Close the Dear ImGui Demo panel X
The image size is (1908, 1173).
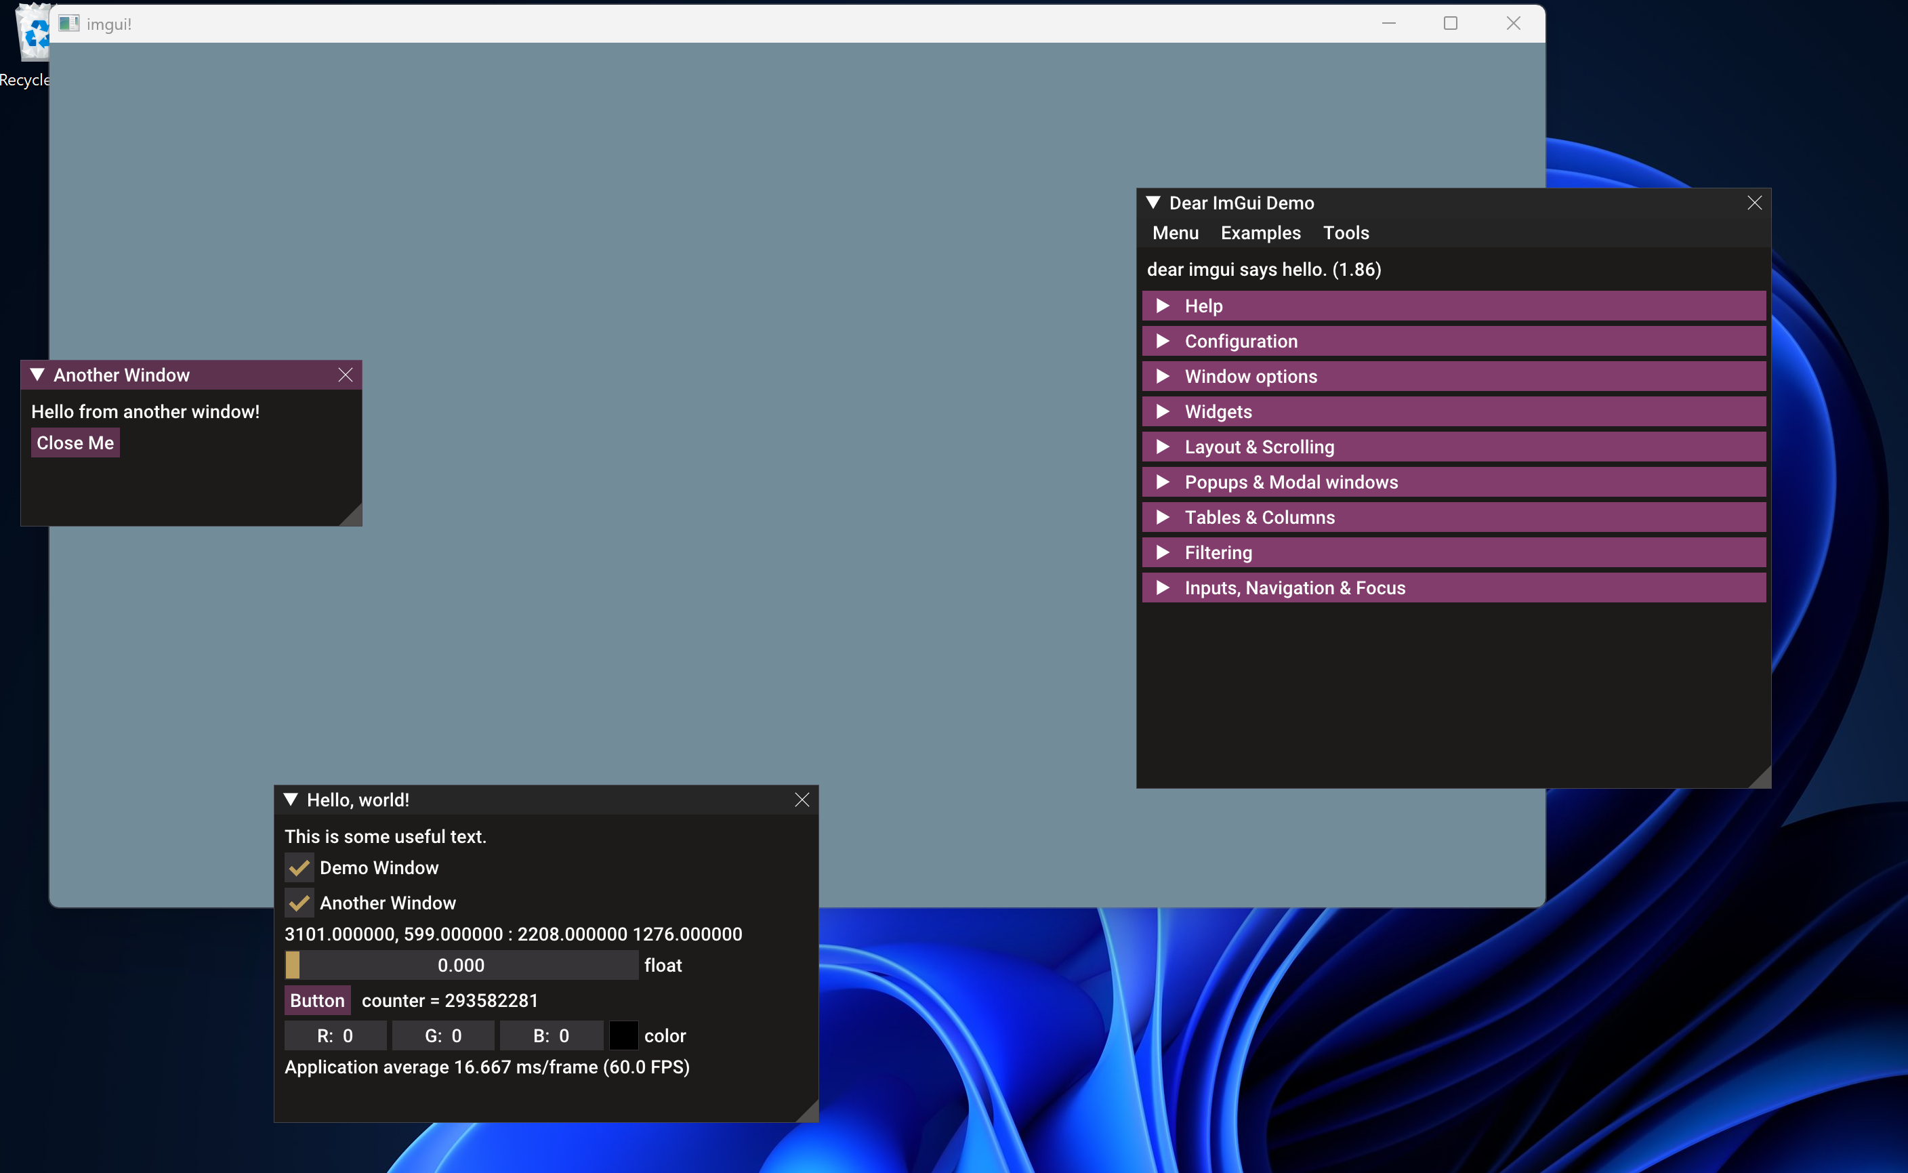(1754, 203)
